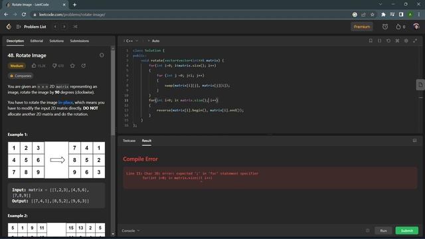This screenshot has height=239, width=425.
Task: Expand the Console panel
Action: [131, 230]
